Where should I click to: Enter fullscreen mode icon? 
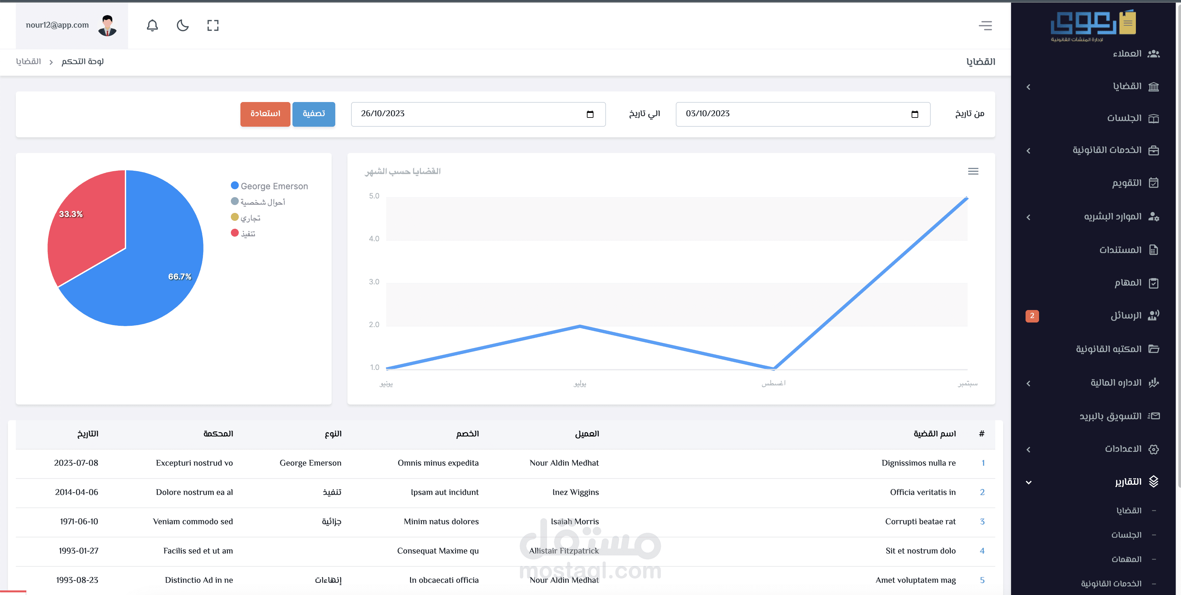(x=213, y=25)
